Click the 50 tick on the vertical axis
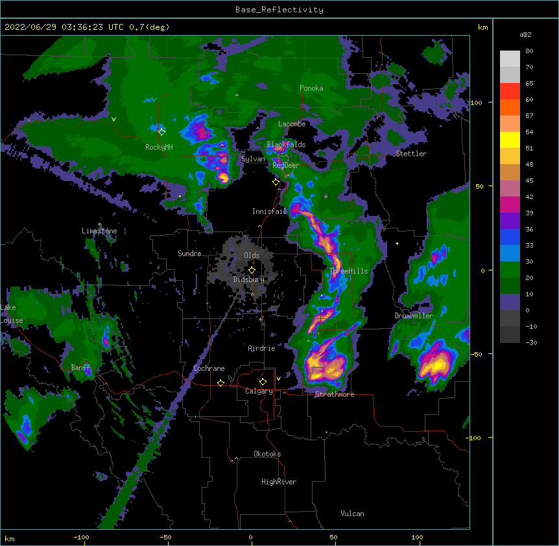 point(479,186)
